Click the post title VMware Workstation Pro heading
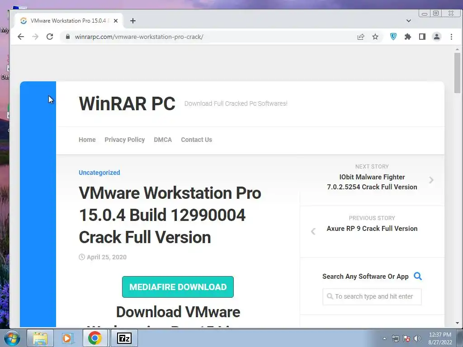Screen dimensions: 463x347 (170, 215)
